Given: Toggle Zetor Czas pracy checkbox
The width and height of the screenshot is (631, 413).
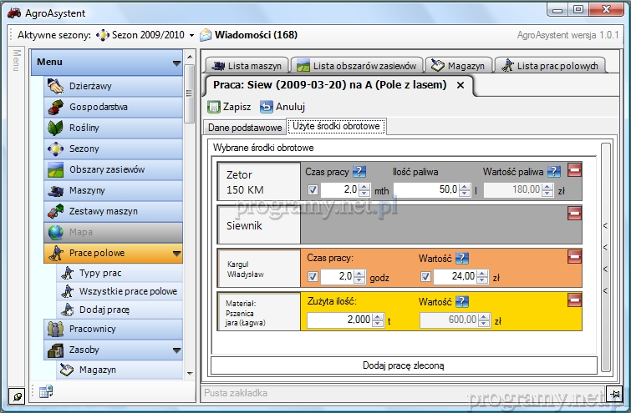Looking at the screenshot, I should (x=313, y=189).
